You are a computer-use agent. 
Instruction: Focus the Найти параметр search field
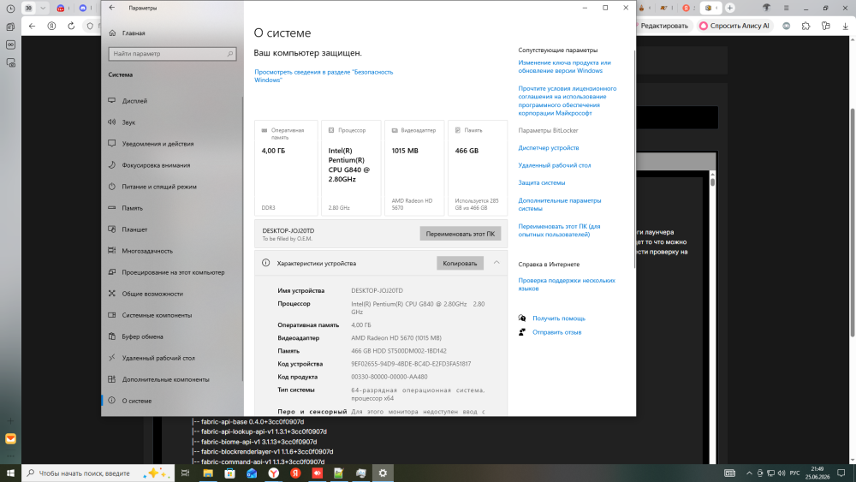tap(172, 53)
